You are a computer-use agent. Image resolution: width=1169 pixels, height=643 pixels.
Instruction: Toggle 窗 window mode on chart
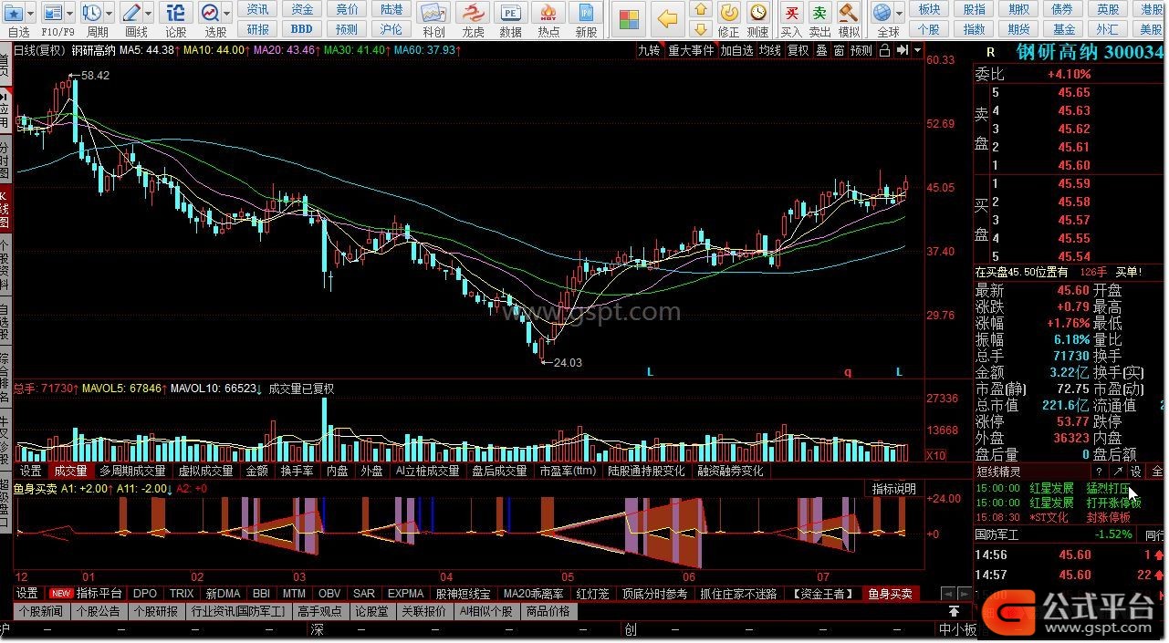click(839, 51)
